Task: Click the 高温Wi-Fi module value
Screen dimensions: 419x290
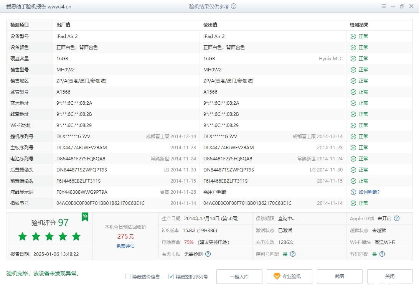Action: pyautogui.click(x=385, y=242)
